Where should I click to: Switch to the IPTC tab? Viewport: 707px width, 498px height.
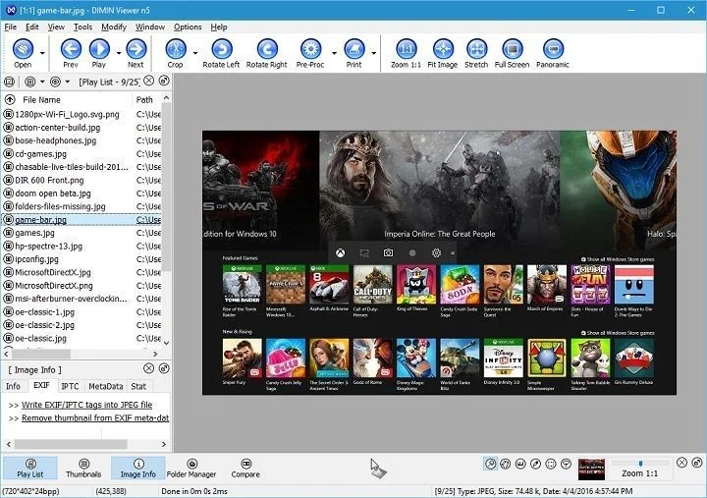[70, 386]
